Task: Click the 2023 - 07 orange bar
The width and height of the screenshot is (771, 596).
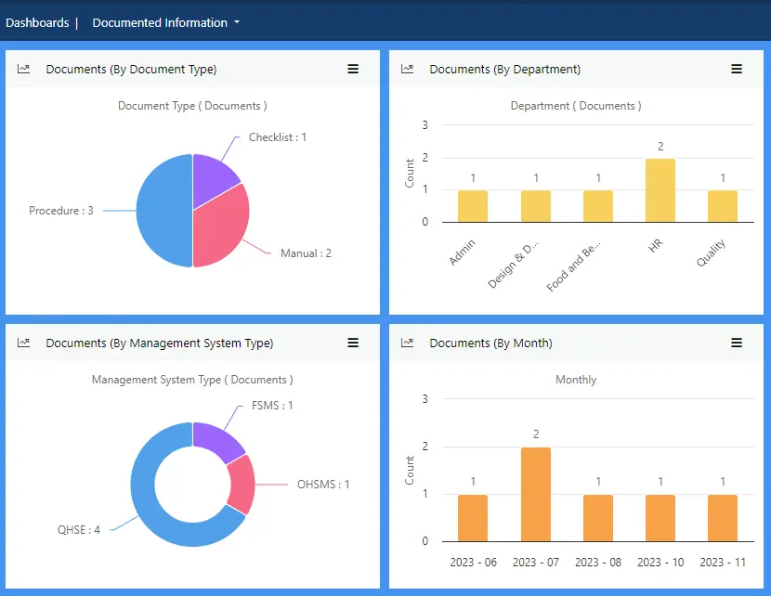Action: [x=536, y=494]
